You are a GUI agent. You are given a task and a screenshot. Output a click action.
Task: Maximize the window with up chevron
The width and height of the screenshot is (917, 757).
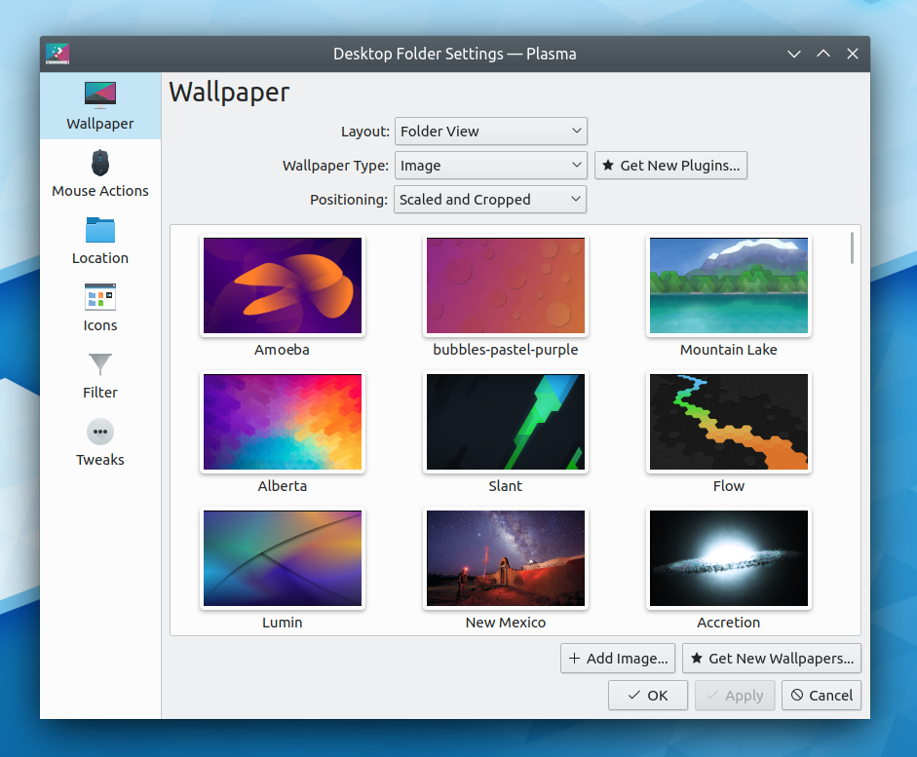pos(822,54)
